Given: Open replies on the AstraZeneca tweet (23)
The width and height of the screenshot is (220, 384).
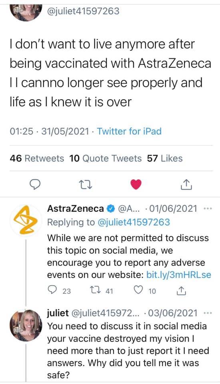Looking at the screenshot, I should pyautogui.click(x=59, y=291).
